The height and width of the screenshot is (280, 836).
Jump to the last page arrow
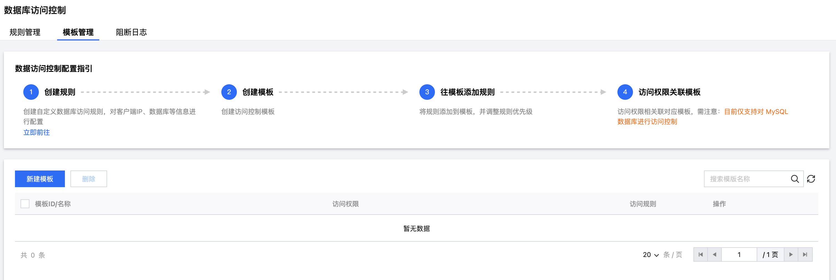(805, 255)
